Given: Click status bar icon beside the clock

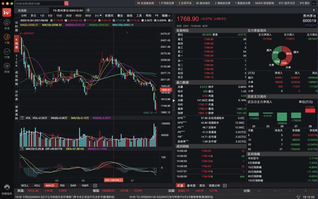Looking at the screenshot, I should coord(298,197).
